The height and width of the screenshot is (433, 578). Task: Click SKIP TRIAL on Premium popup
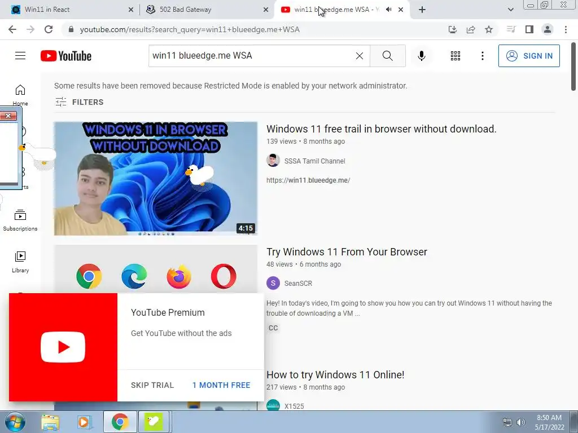pyautogui.click(x=152, y=385)
